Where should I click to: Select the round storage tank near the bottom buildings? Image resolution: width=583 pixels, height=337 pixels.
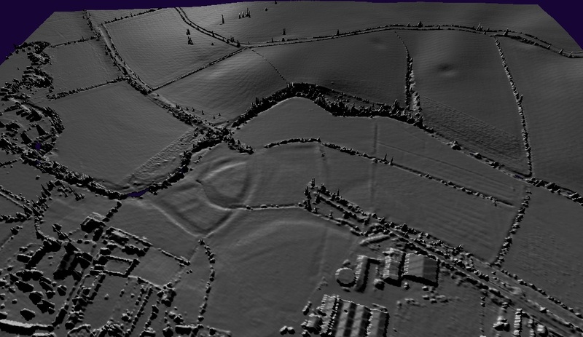coord(345,276)
